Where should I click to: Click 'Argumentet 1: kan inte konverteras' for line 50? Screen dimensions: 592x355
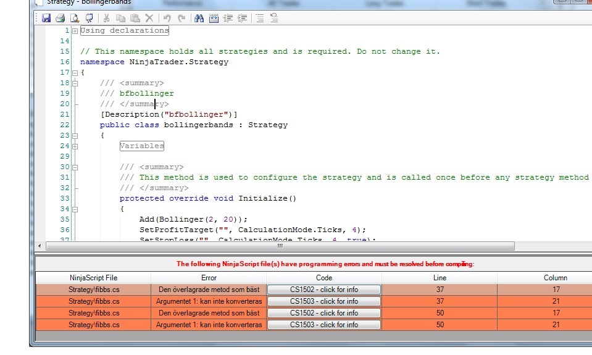click(209, 325)
